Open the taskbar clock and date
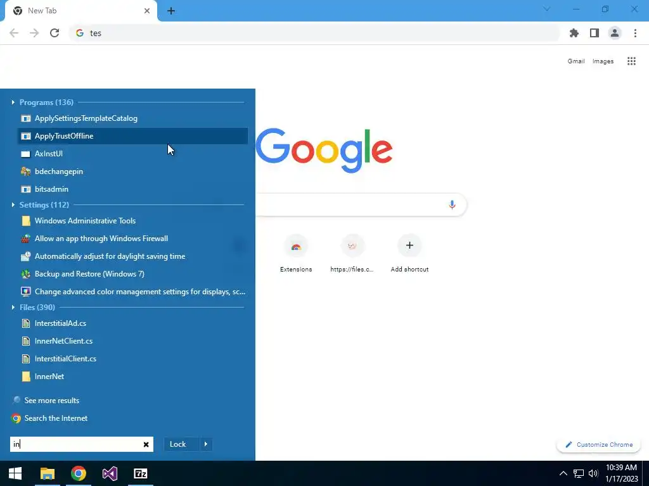 pyautogui.click(x=621, y=473)
